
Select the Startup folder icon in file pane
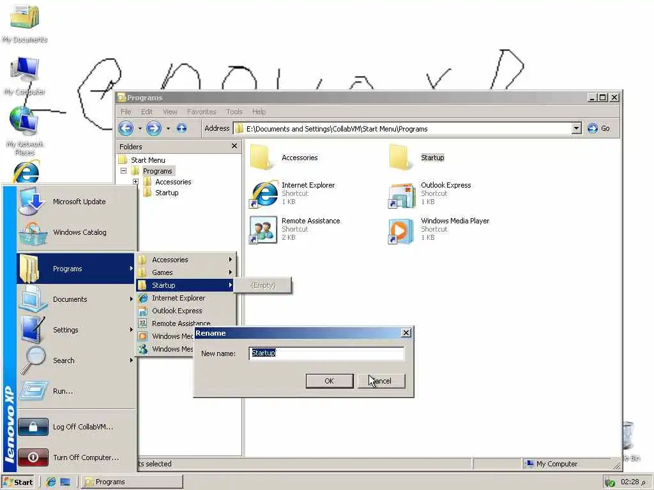coord(401,157)
